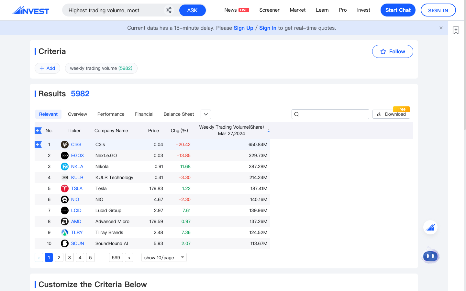Click the filter sliders icon in the search bar
Image resolution: width=466 pixels, height=291 pixels.
pyautogui.click(x=169, y=10)
